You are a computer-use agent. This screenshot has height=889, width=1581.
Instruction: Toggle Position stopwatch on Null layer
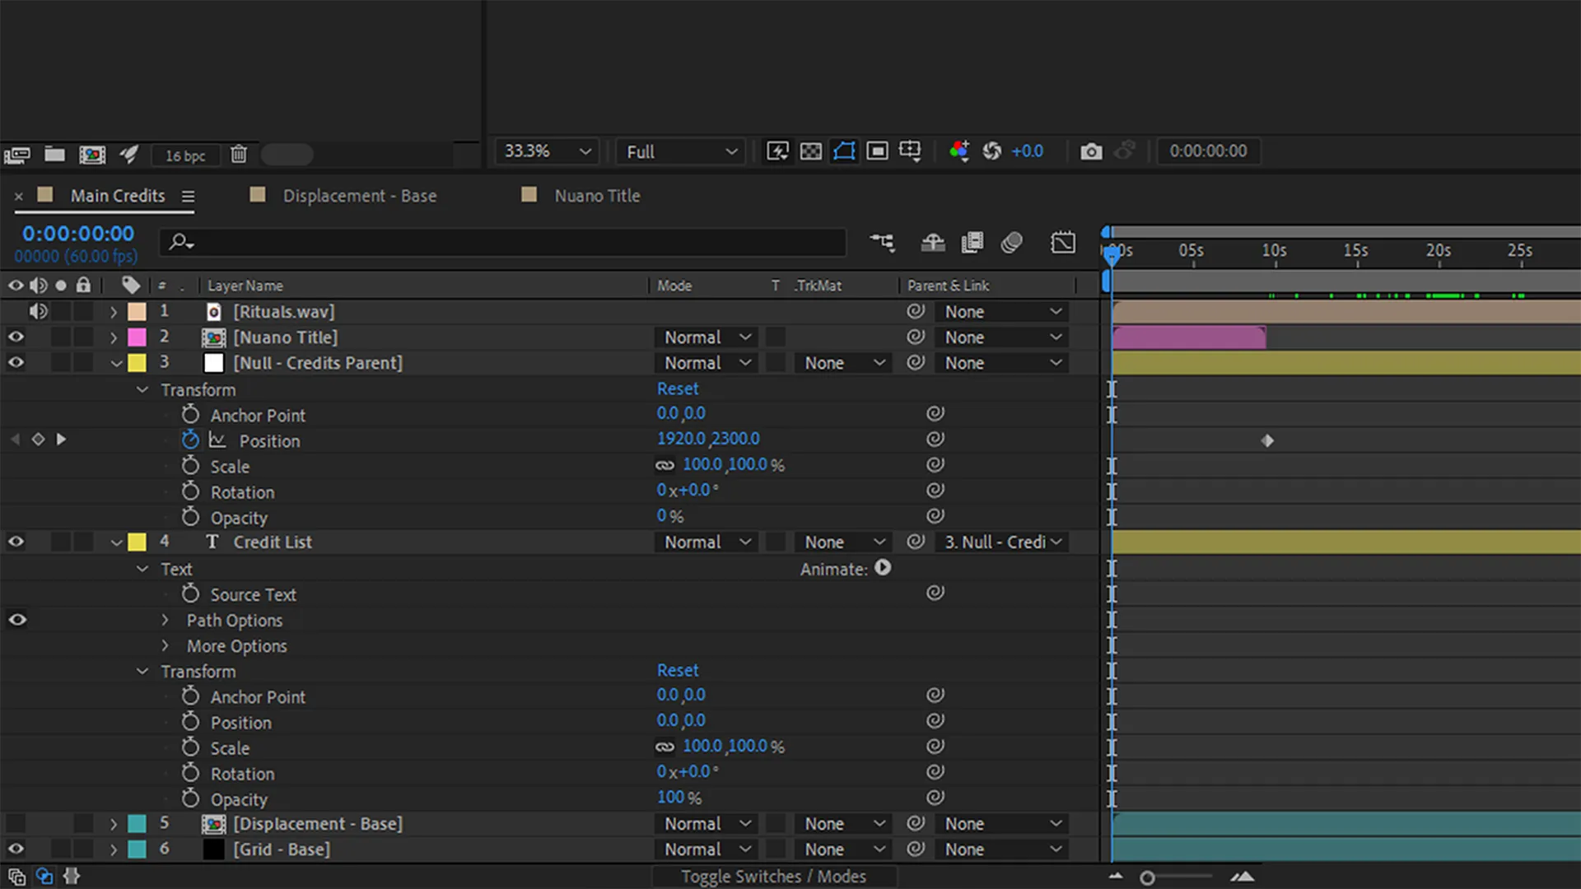pos(190,440)
